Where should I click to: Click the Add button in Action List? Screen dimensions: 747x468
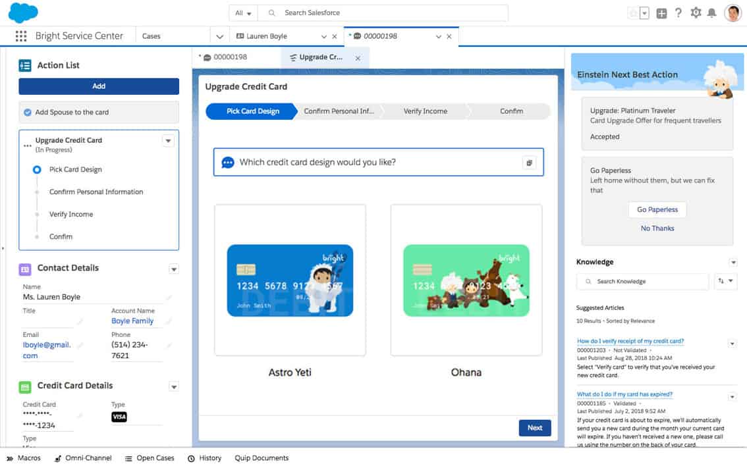click(99, 86)
